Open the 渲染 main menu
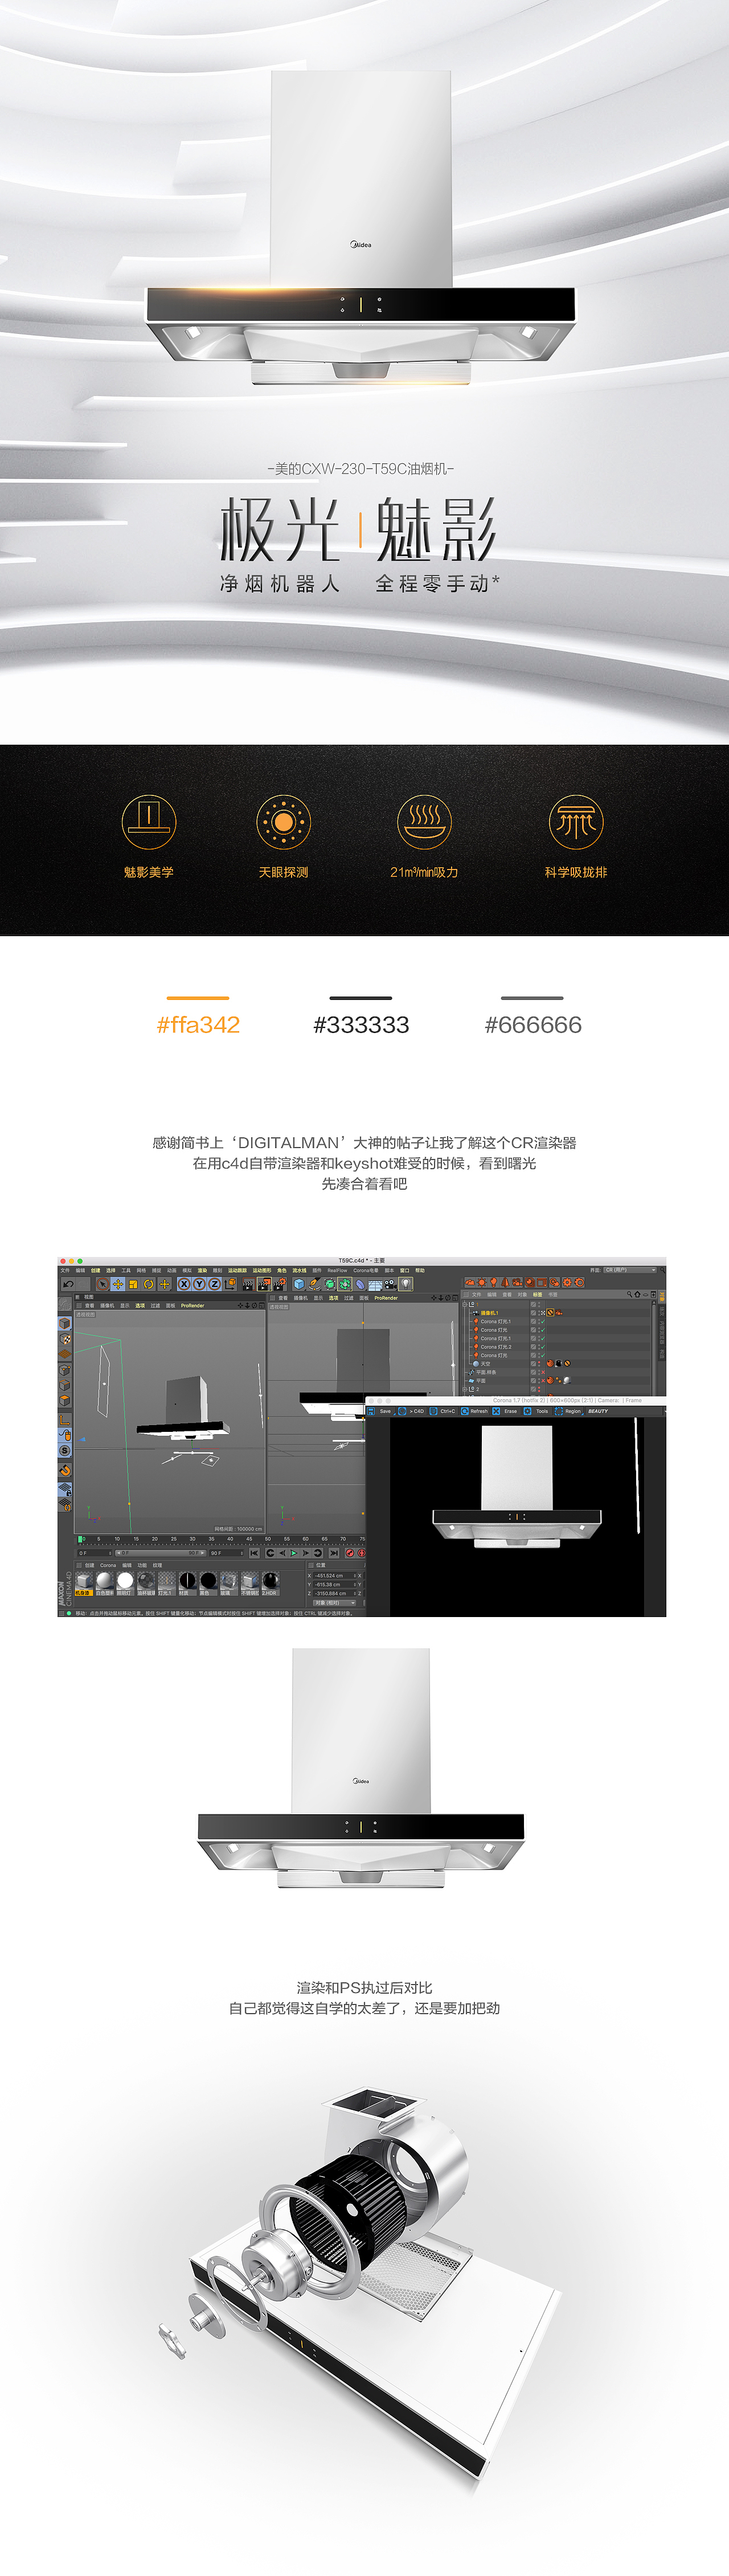Image resolution: width=729 pixels, height=2576 pixels. (x=202, y=1270)
